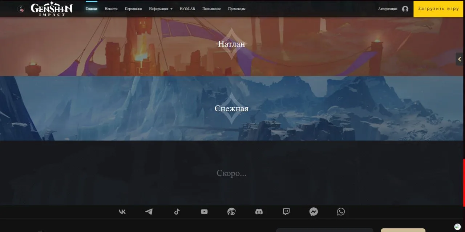Open the VK social link
Screen dimensions: 465x232
point(122,212)
